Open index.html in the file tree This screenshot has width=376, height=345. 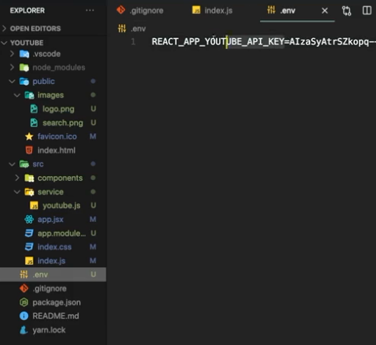[56, 150]
